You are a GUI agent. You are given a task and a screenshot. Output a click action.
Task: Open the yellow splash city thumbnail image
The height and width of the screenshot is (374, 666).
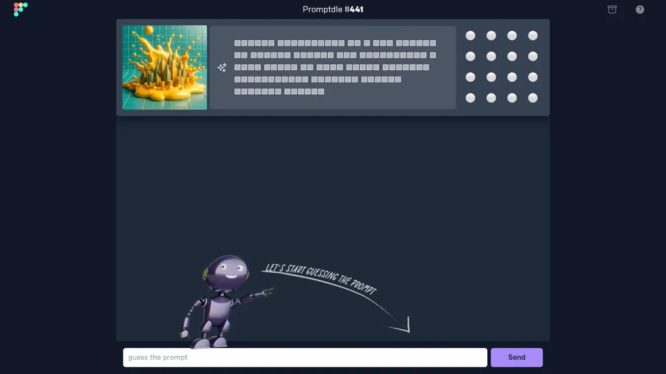point(165,68)
